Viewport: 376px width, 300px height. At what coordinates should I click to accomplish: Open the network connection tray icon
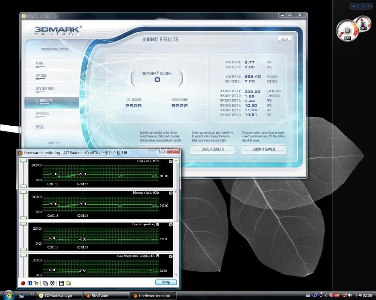[344, 296]
